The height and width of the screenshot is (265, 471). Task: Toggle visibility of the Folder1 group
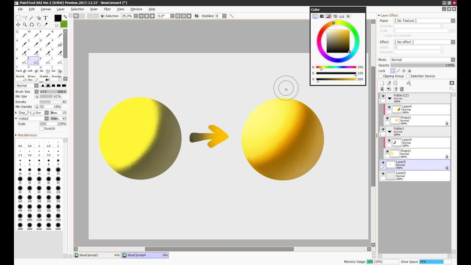(x=383, y=129)
